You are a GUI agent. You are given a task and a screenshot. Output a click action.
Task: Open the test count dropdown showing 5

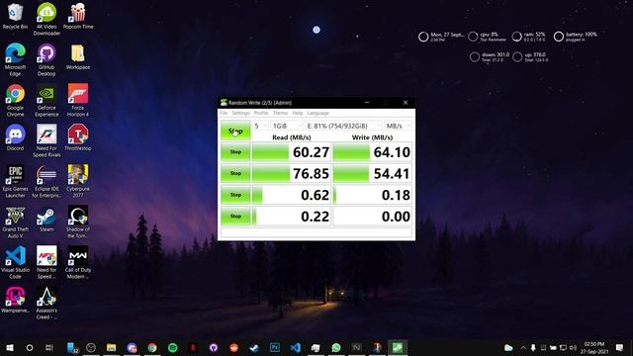(260, 126)
